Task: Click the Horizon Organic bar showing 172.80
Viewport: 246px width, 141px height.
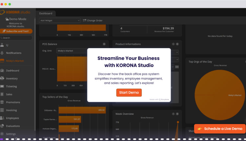Action: [69, 129]
